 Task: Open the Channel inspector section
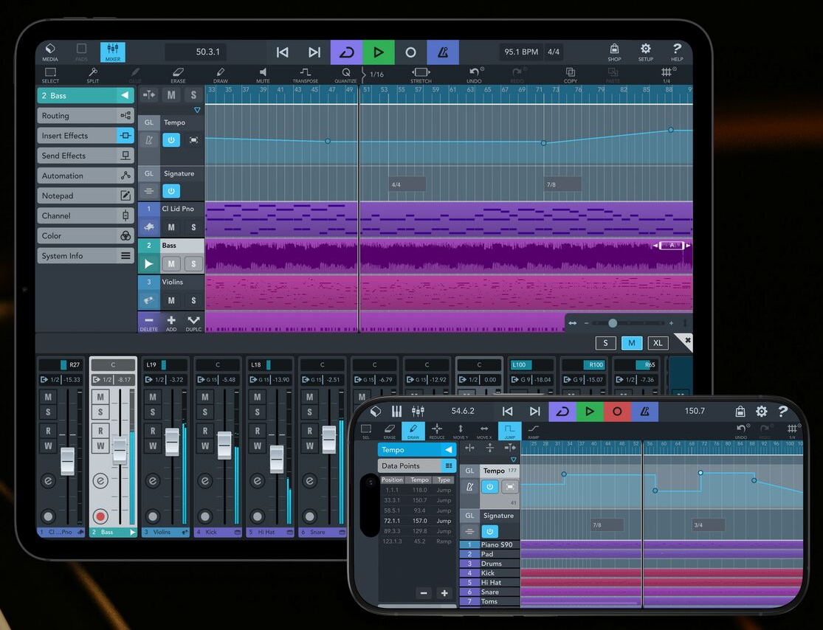[x=86, y=215]
